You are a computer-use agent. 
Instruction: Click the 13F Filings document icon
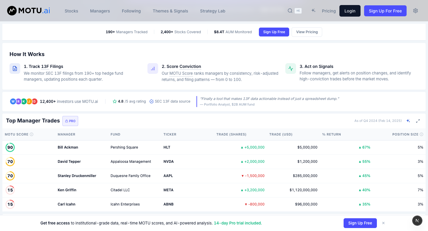[x=15, y=68]
